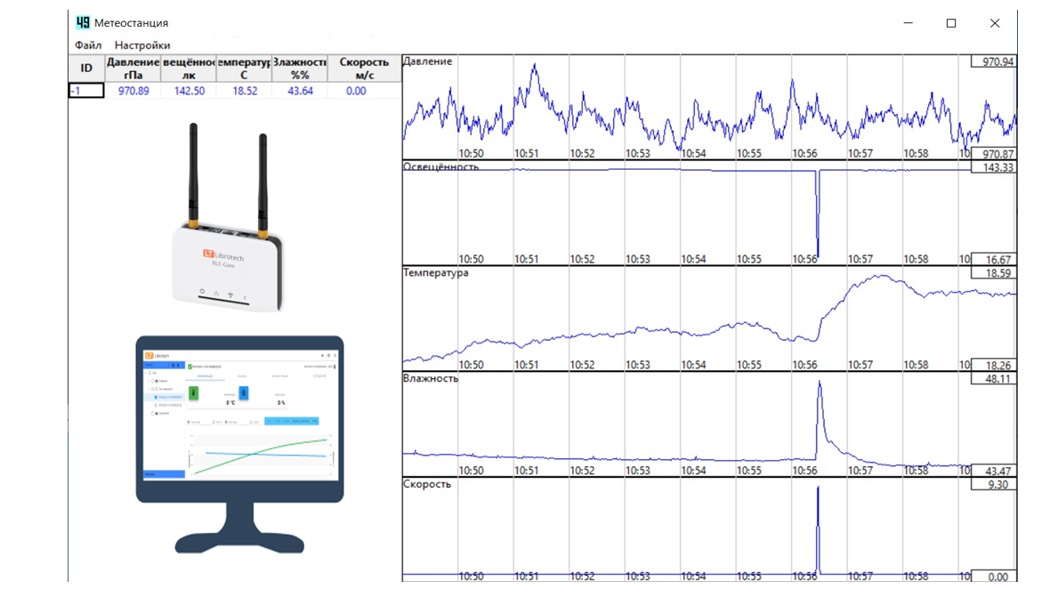Click the Метеостанция app icon in title bar

coord(83,23)
